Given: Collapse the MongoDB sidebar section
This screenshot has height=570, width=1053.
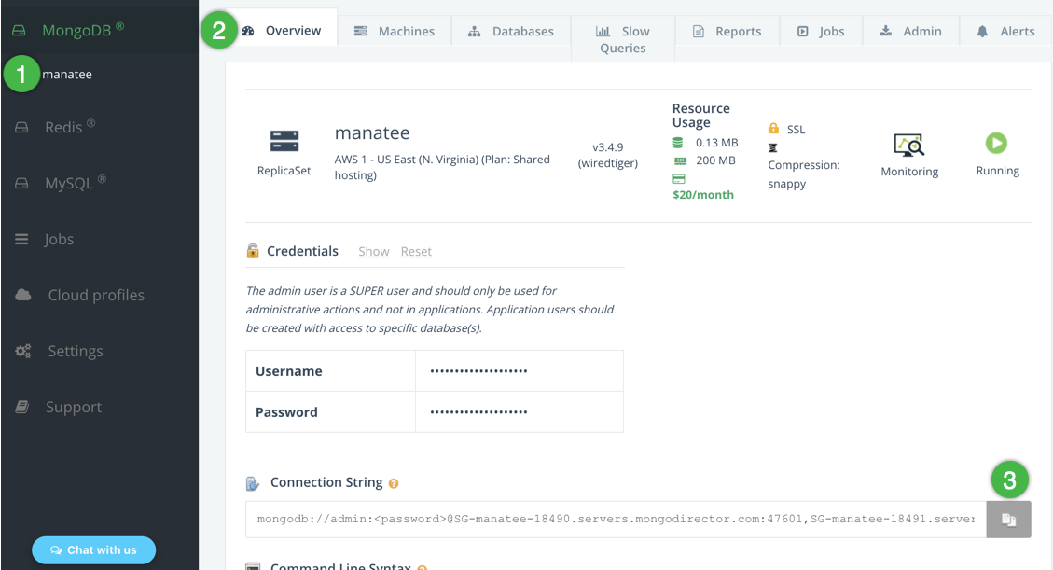Looking at the screenshot, I should [x=76, y=31].
